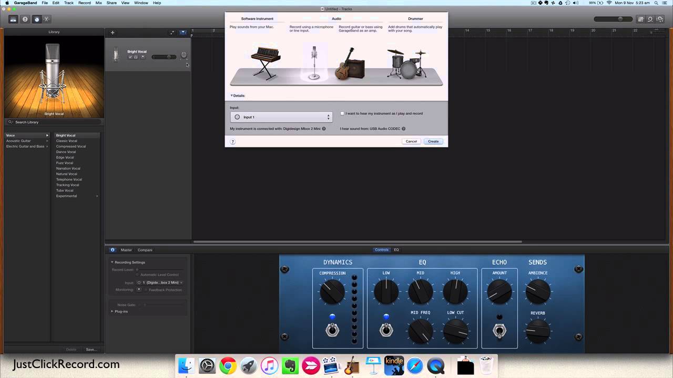This screenshot has height=378, width=673.
Task: Expand the Plug-ins section
Action: 112,311
